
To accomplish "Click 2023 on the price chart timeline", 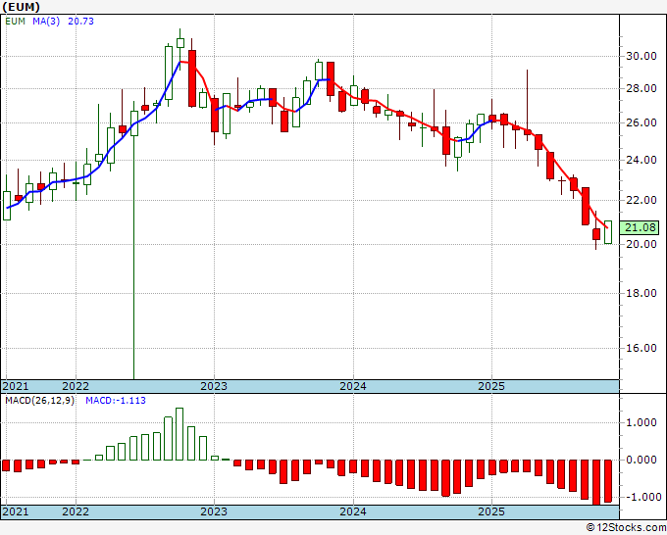I will [x=214, y=386].
